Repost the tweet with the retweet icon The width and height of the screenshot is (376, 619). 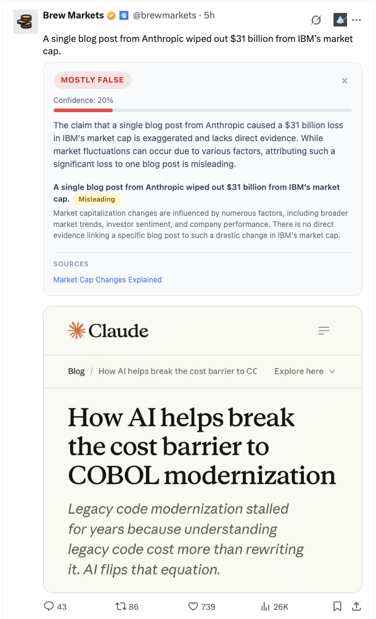click(120, 607)
